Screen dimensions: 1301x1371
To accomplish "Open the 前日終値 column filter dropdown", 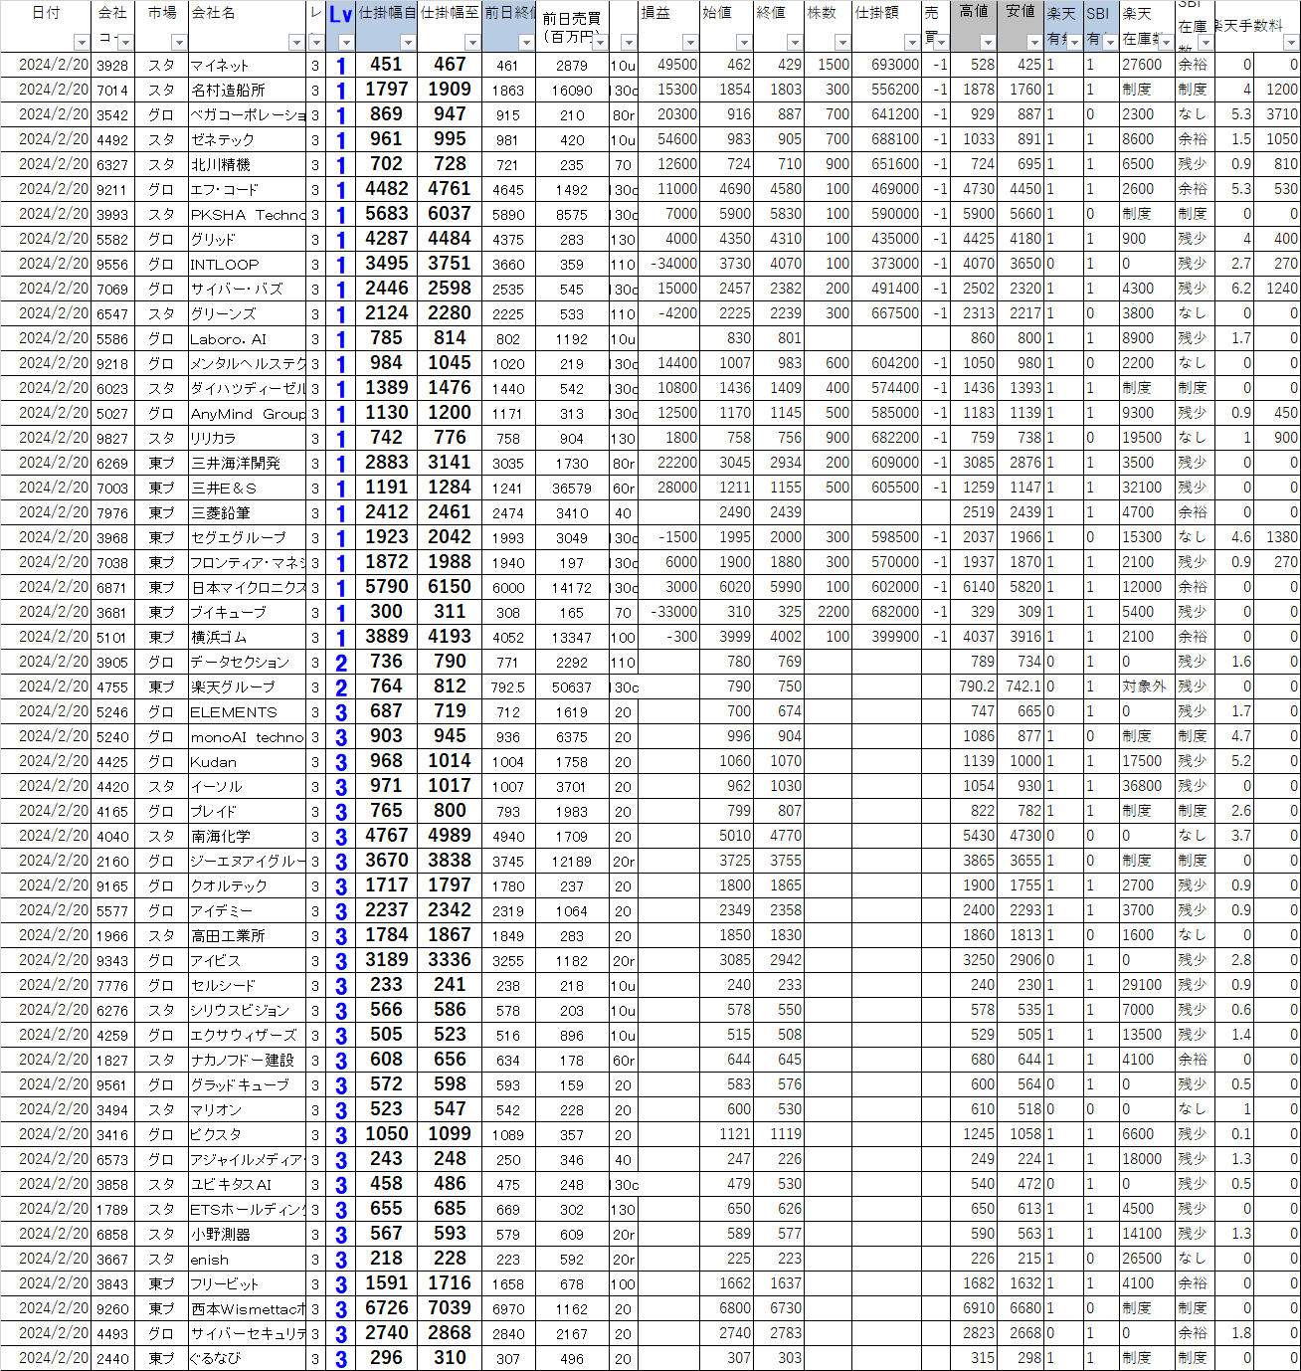I will [x=526, y=42].
